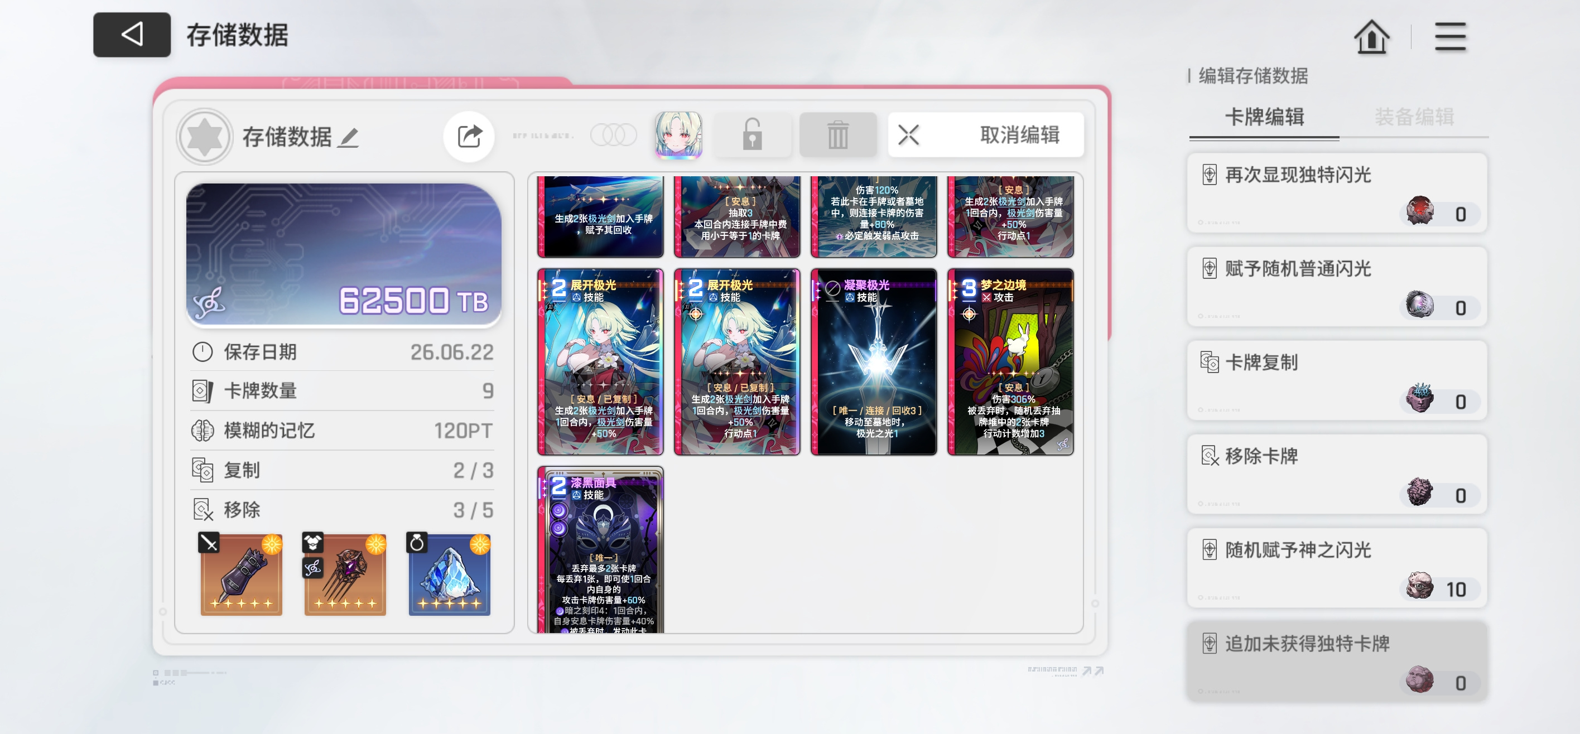Screen dimensions: 1580x734
Task: Tap the ring badge on the crystal item
Action: pos(417,543)
